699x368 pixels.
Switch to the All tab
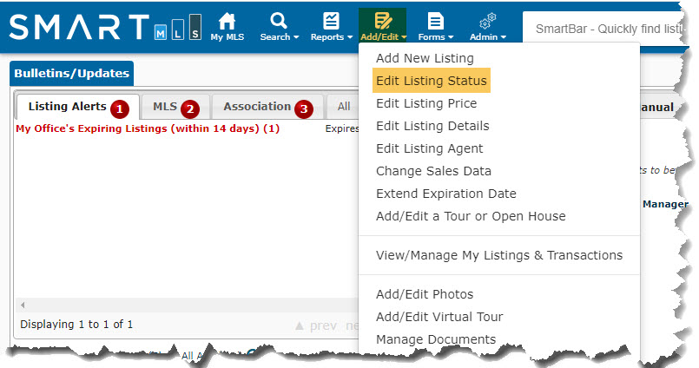pos(343,108)
